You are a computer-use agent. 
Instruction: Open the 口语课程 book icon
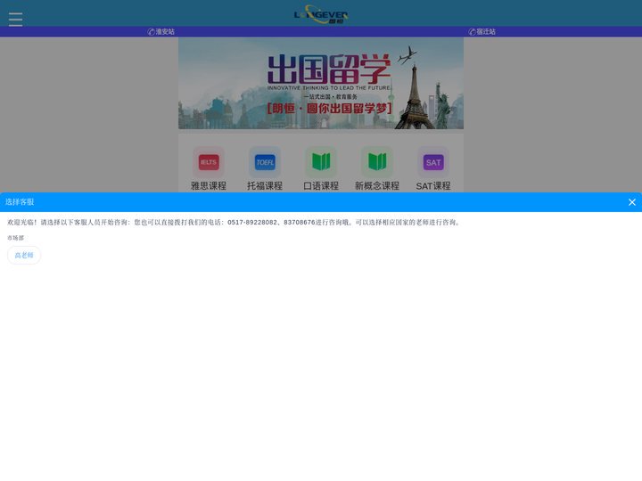tap(321, 162)
